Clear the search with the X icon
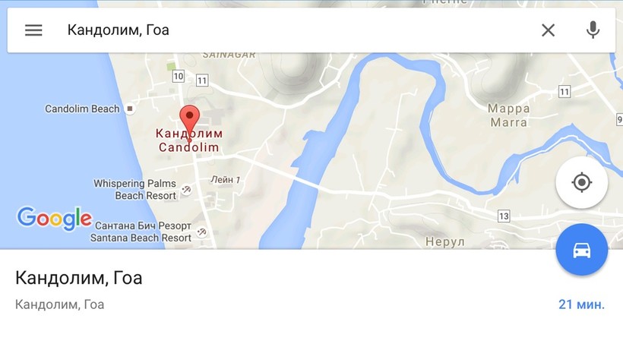This screenshot has width=623, height=350. coord(548,30)
